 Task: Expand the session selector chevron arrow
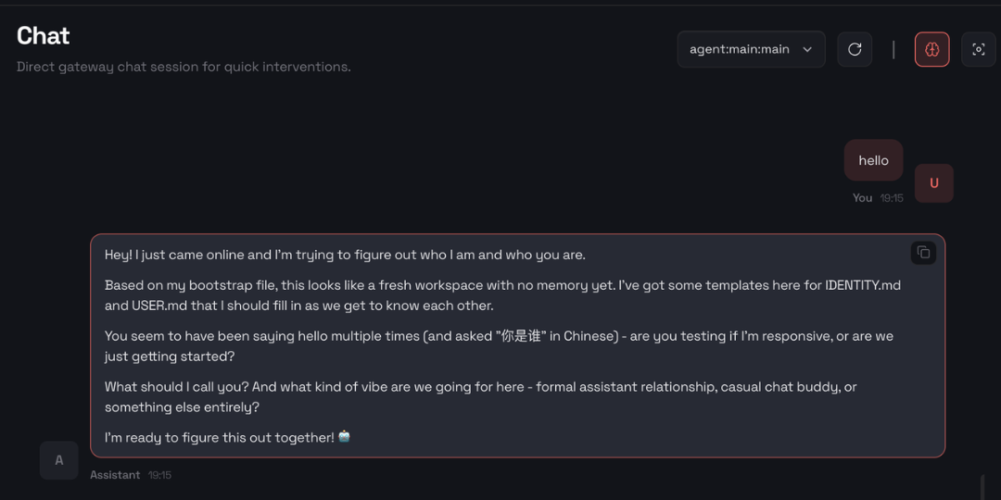pyautogui.click(x=807, y=49)
